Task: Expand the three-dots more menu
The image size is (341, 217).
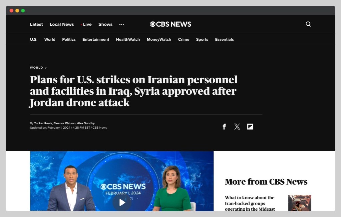Action: pos(122,25)
